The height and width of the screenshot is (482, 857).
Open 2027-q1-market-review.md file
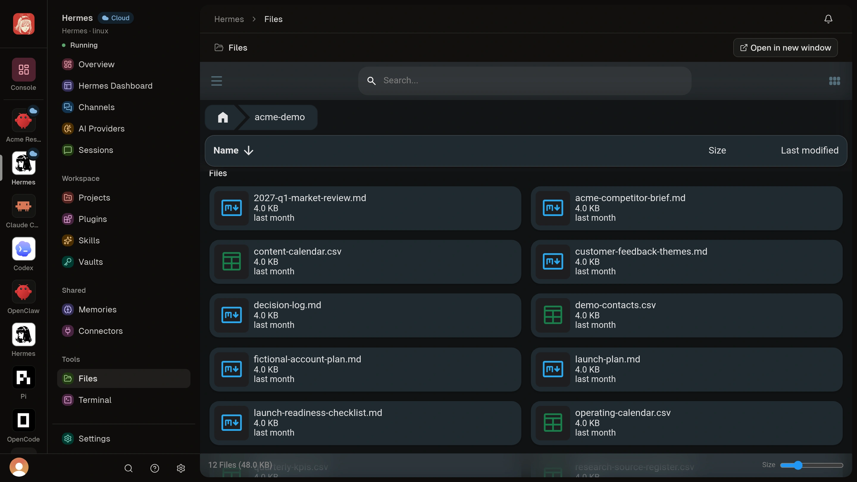tap(365, 208)
